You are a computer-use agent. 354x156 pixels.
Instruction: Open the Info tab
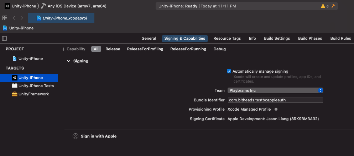tap(253, 38)
